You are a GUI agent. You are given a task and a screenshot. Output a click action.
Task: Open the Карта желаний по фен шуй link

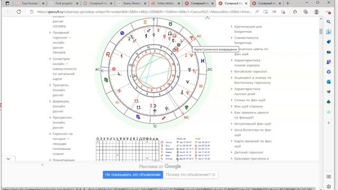253,144
